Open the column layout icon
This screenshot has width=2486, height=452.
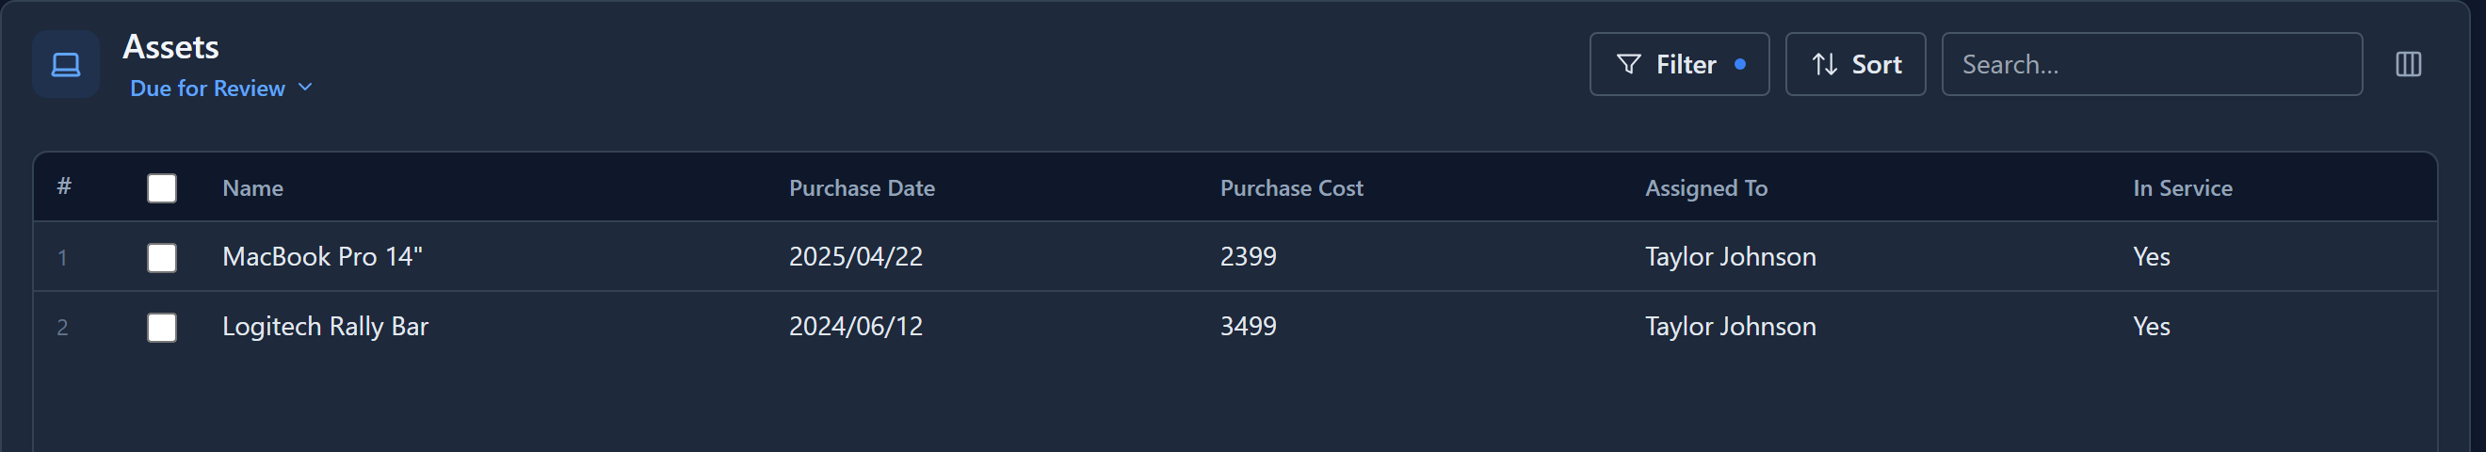click(x=2408, y=64)
